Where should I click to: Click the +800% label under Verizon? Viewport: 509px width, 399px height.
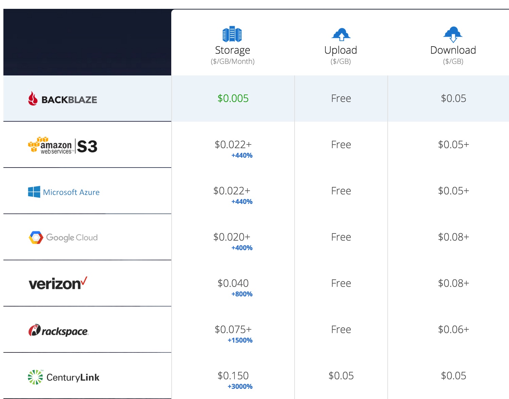[x=242, y=294]
